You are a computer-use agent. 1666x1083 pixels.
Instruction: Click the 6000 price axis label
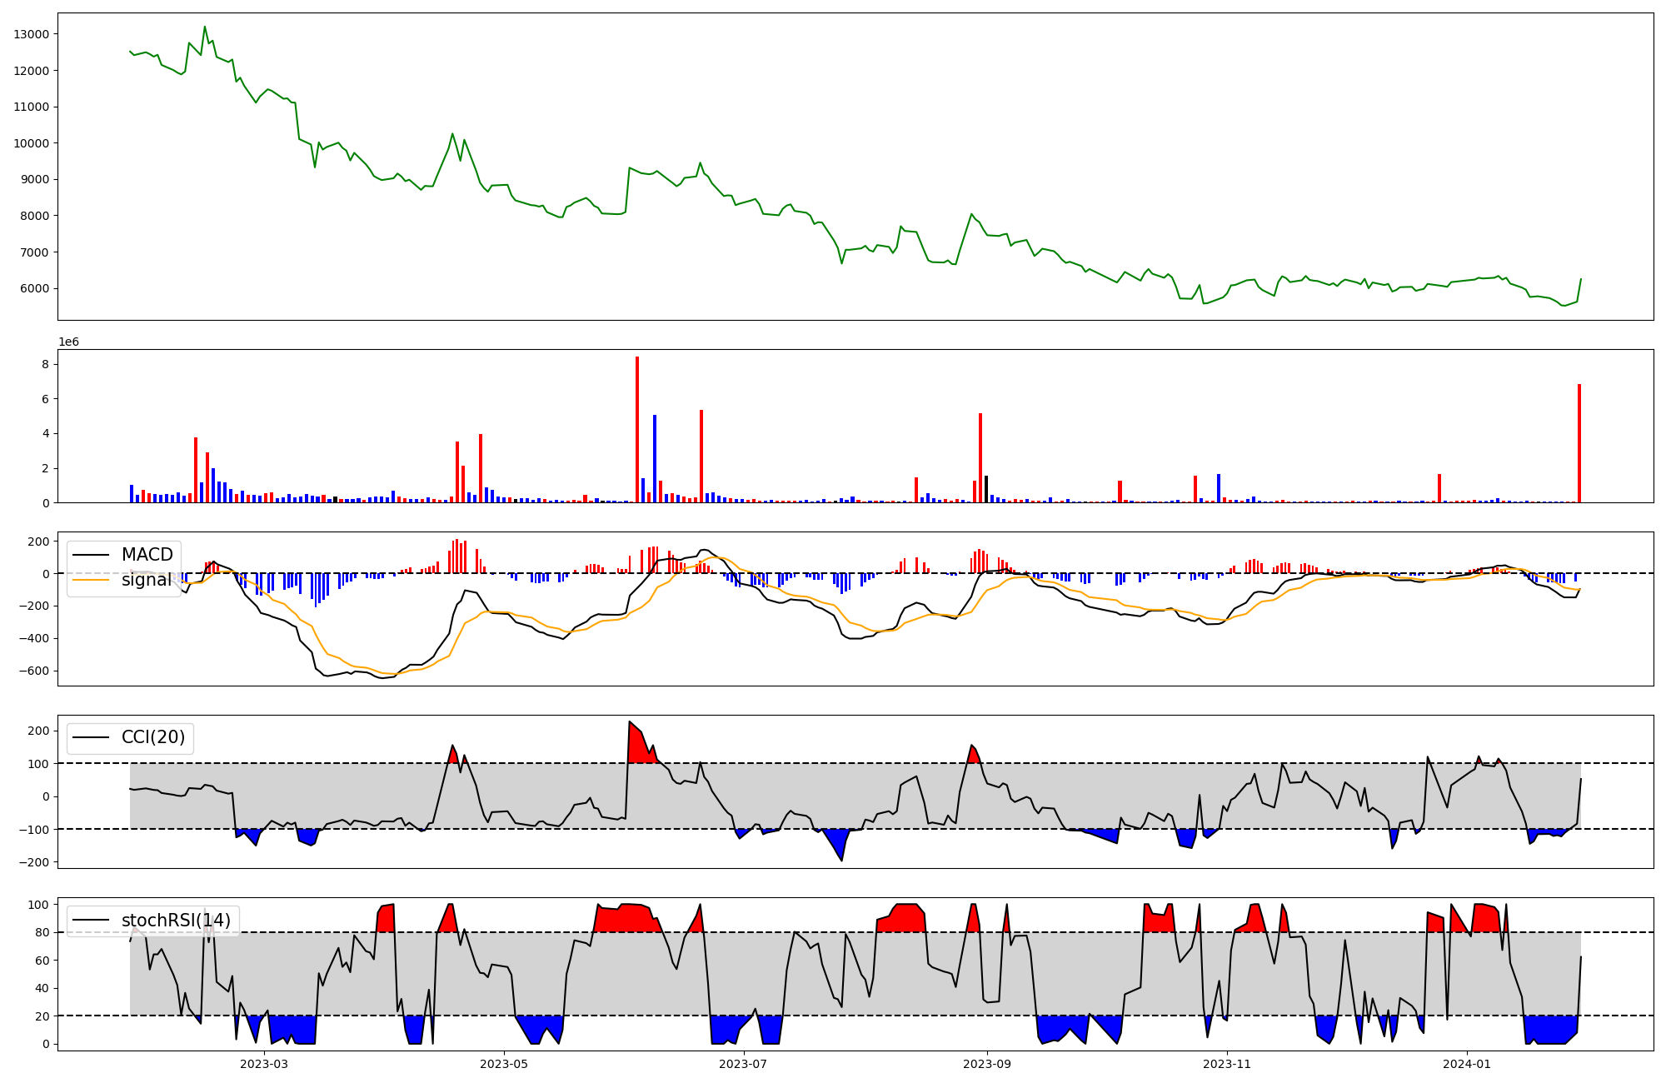34,288
